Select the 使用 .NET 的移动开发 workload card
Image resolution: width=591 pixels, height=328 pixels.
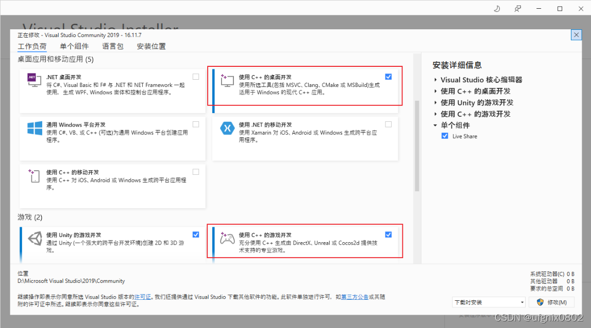tap(305, 139)
